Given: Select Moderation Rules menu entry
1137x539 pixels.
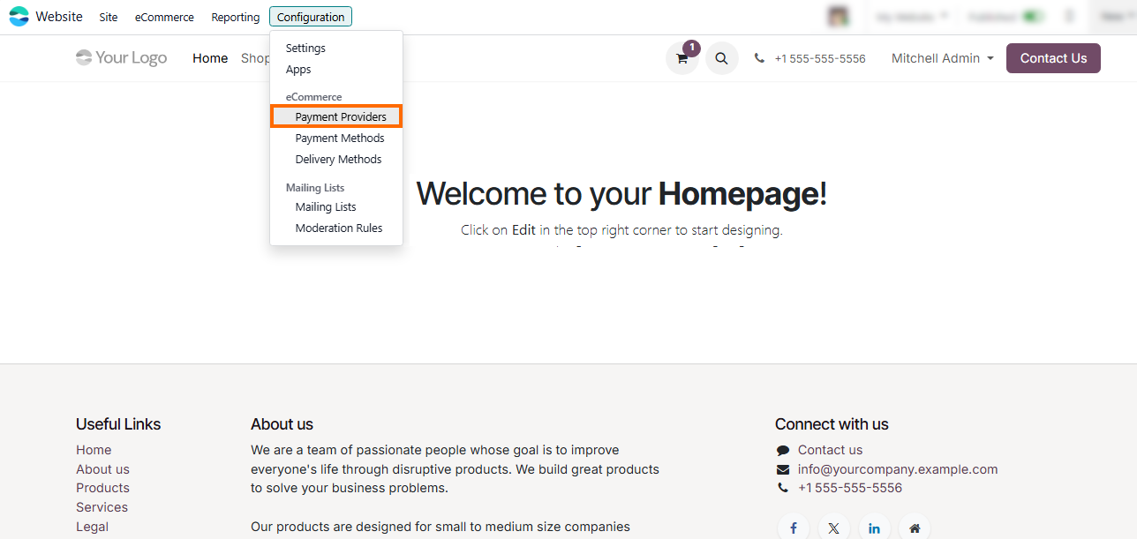Looking at the screenshot, I should [x=339, y=228].
